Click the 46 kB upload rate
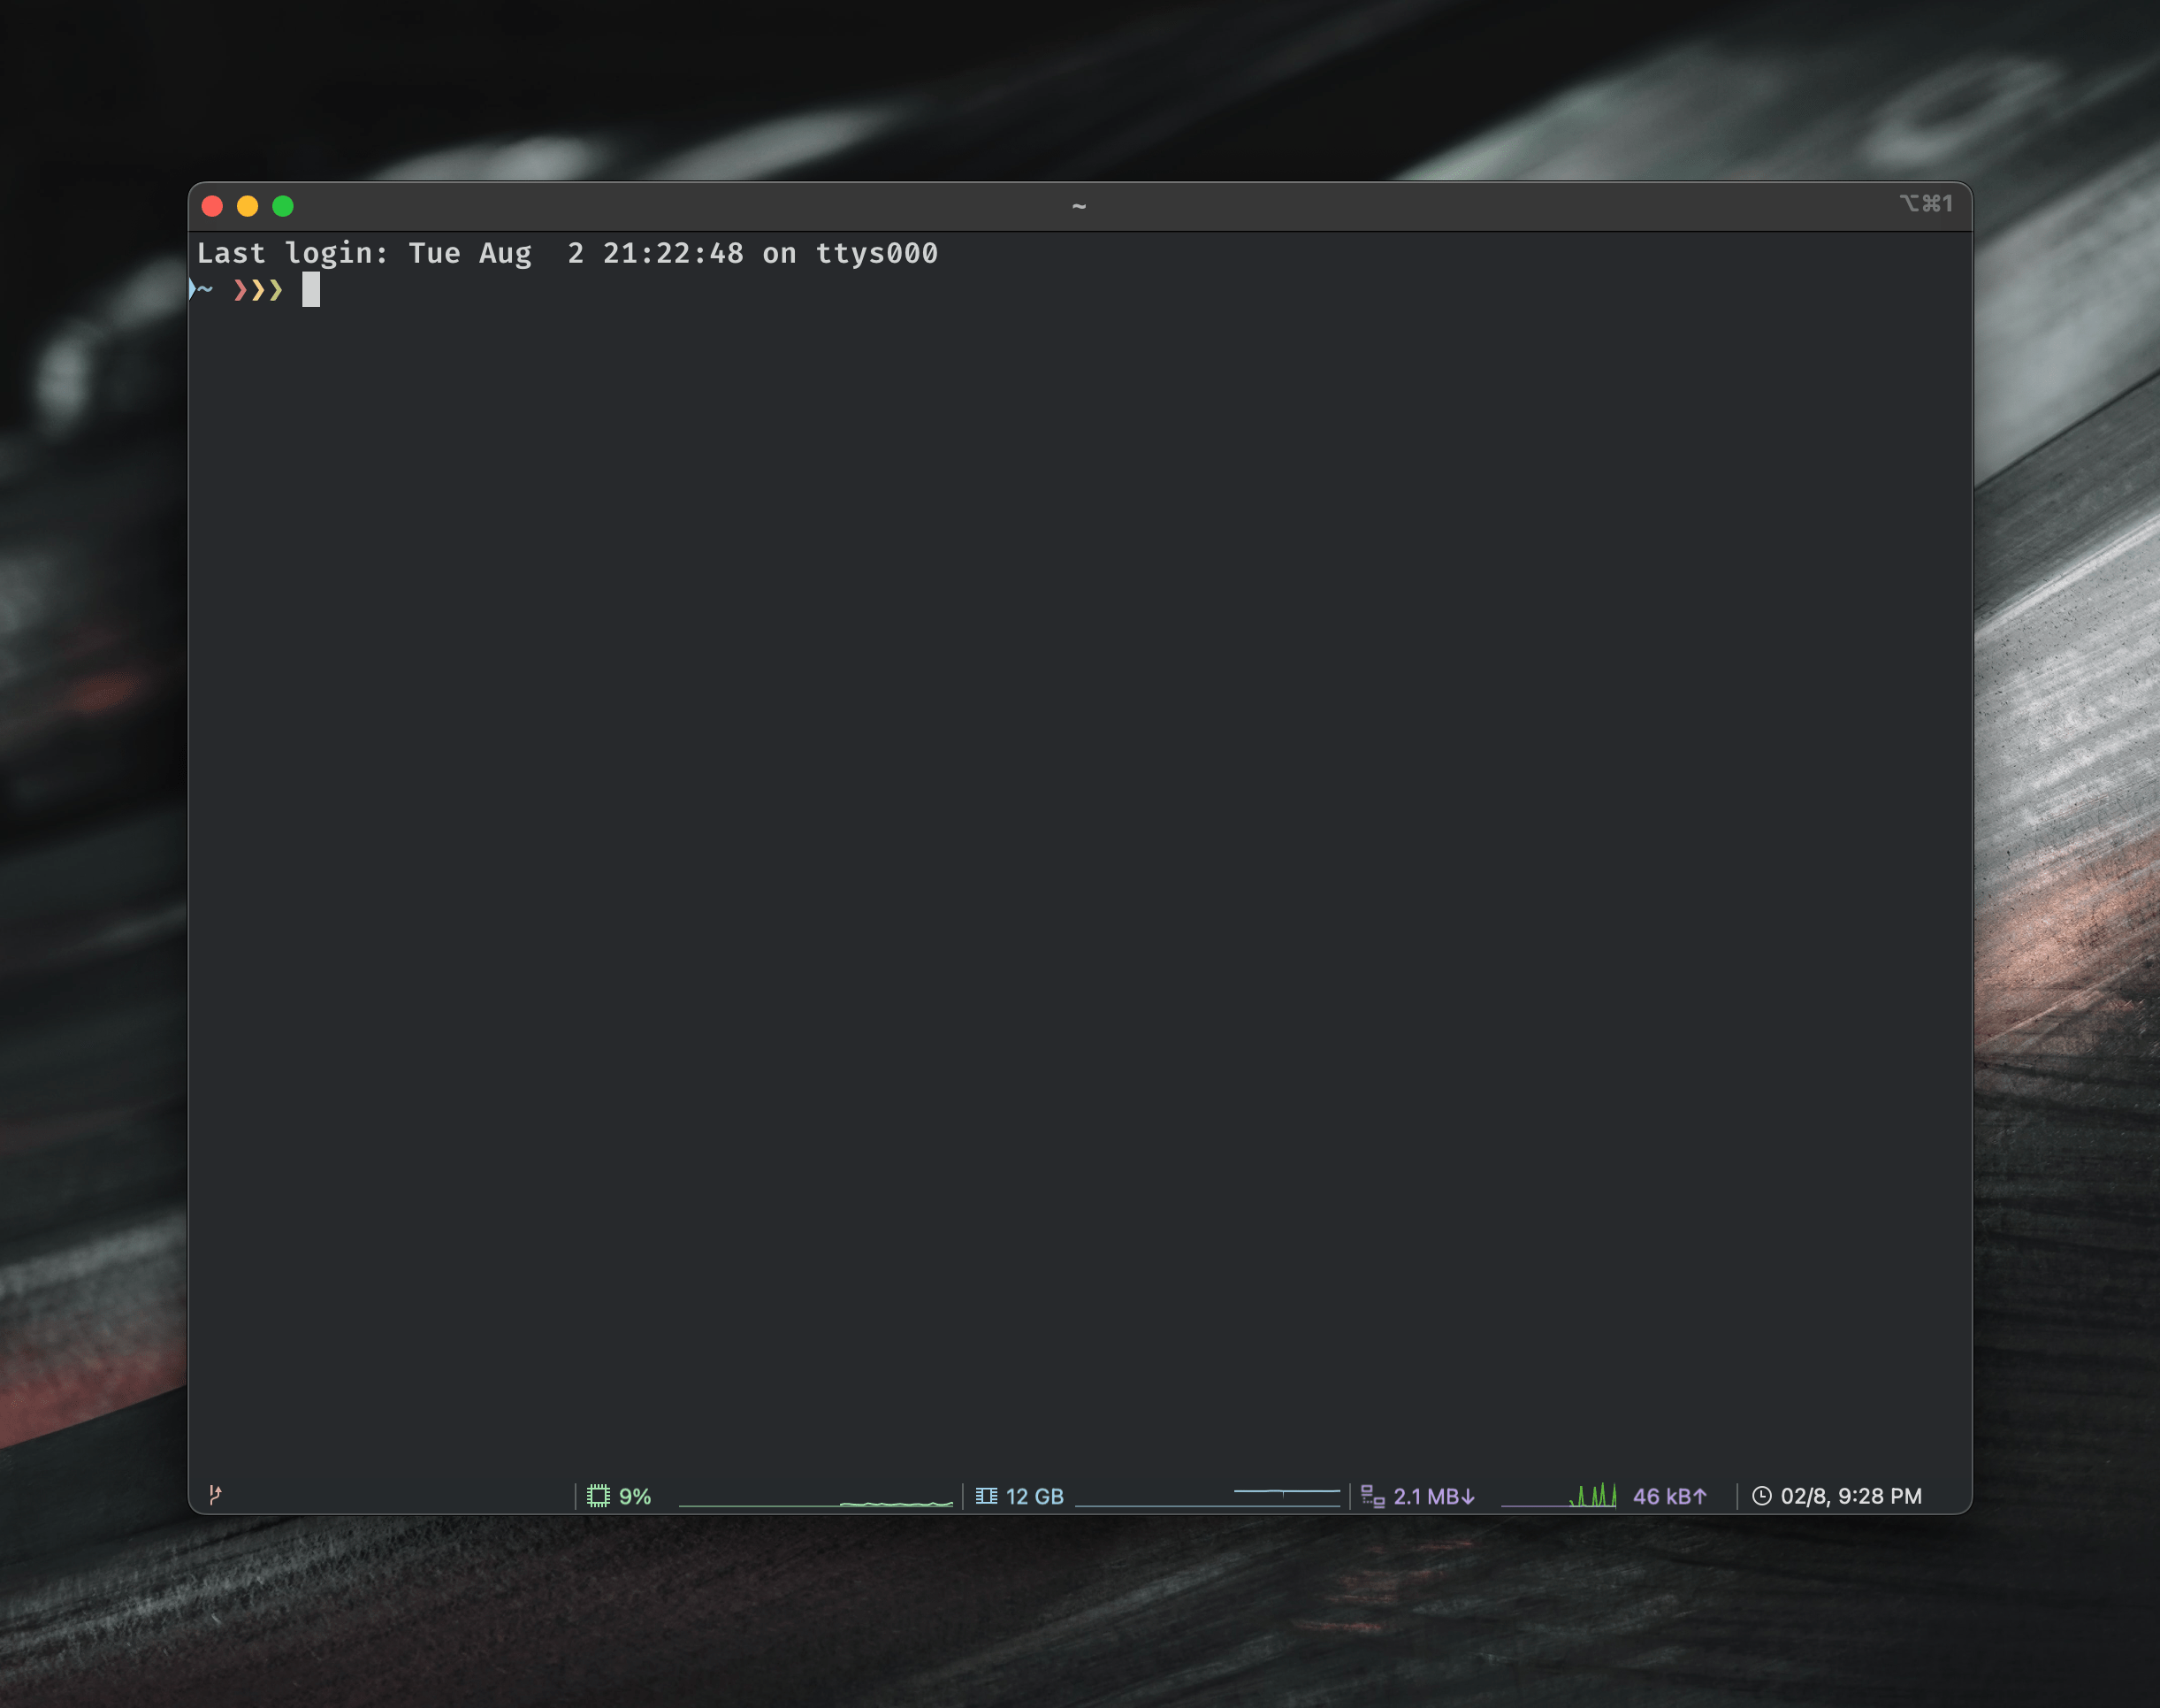 coord(1669,1497)
